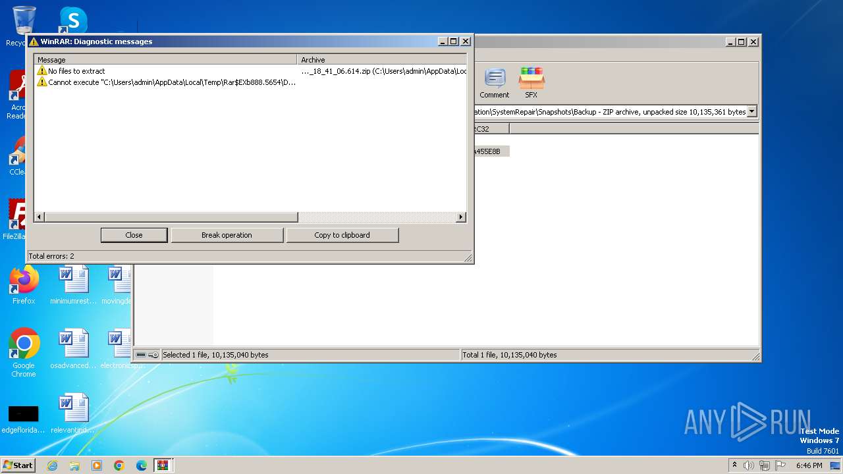The image size is (843, 474).
Task: Open Chrome from the taskbar
Action: [119, 465]
